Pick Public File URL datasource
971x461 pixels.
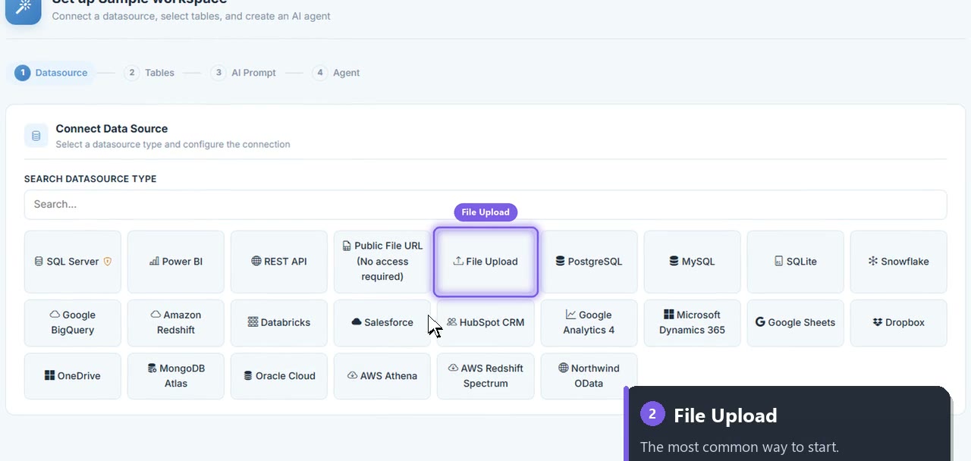pyautogui.click(x=382, y=262)
